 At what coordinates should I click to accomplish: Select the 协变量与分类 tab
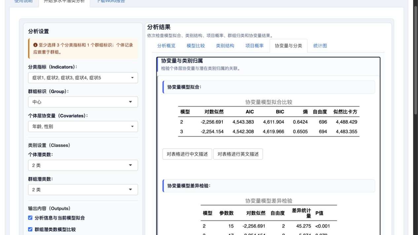288,46
